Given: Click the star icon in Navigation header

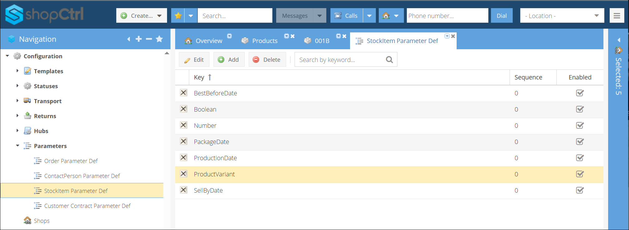Looking at the screenshot, I should 159,39.
